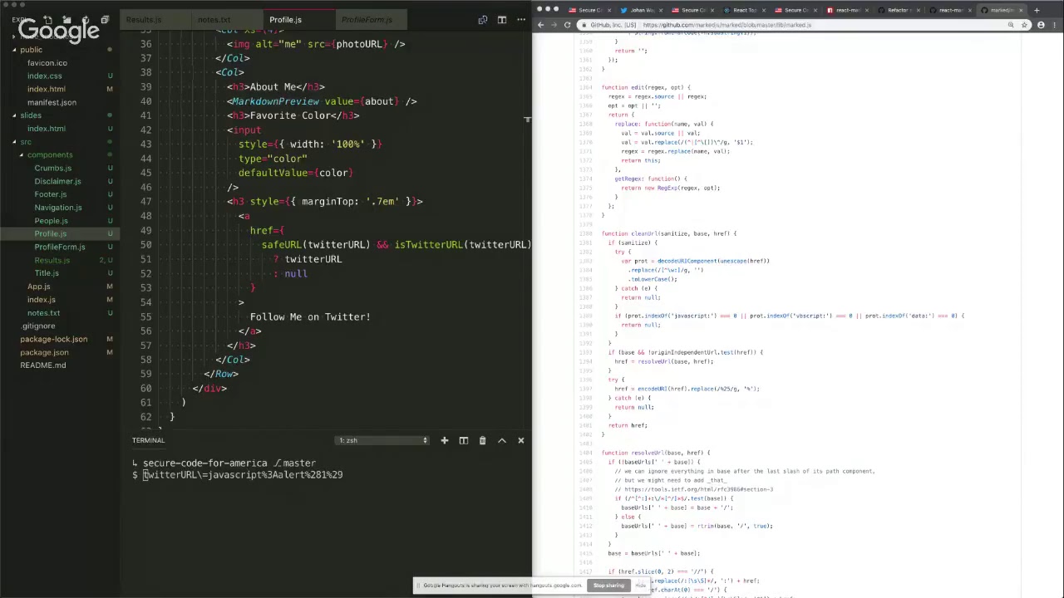Click the lock icon in the address bar

(584, 25)
